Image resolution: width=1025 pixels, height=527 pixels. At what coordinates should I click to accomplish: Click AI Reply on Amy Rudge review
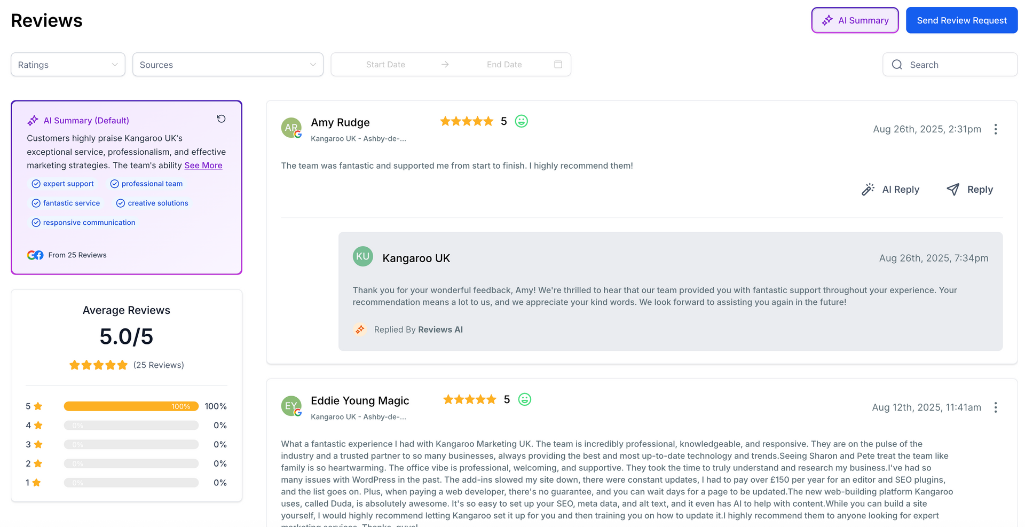point(890,190)
